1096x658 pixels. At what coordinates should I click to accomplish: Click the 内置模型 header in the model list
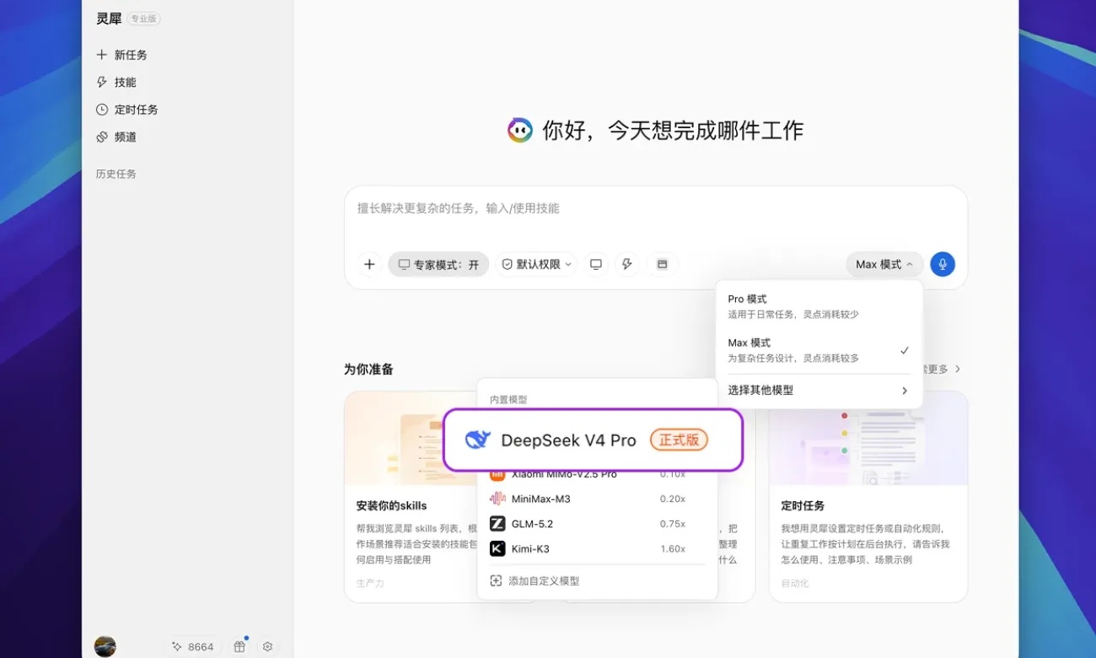pos(508,400)
